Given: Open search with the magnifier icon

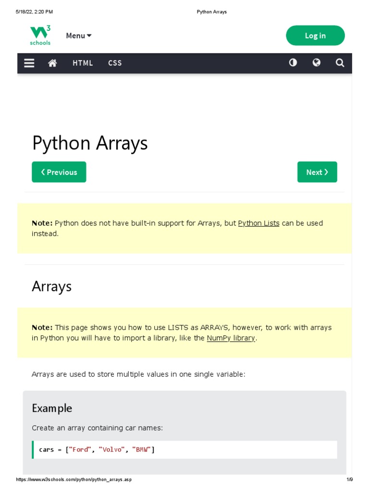Looking at the screenshot, I should (x=340, y=63).
